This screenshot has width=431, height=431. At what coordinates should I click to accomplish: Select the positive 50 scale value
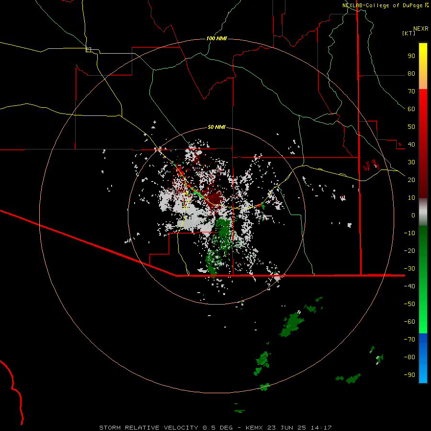[x=411, y=127]
